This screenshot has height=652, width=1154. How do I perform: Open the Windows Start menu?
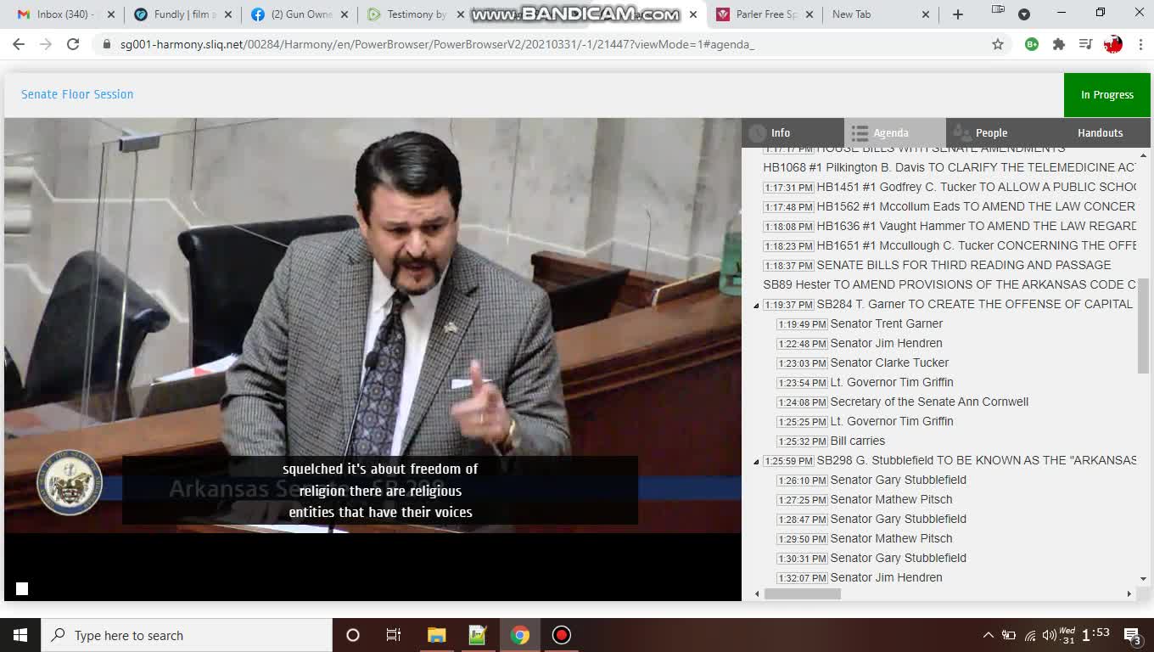click(x=20, y=635)
